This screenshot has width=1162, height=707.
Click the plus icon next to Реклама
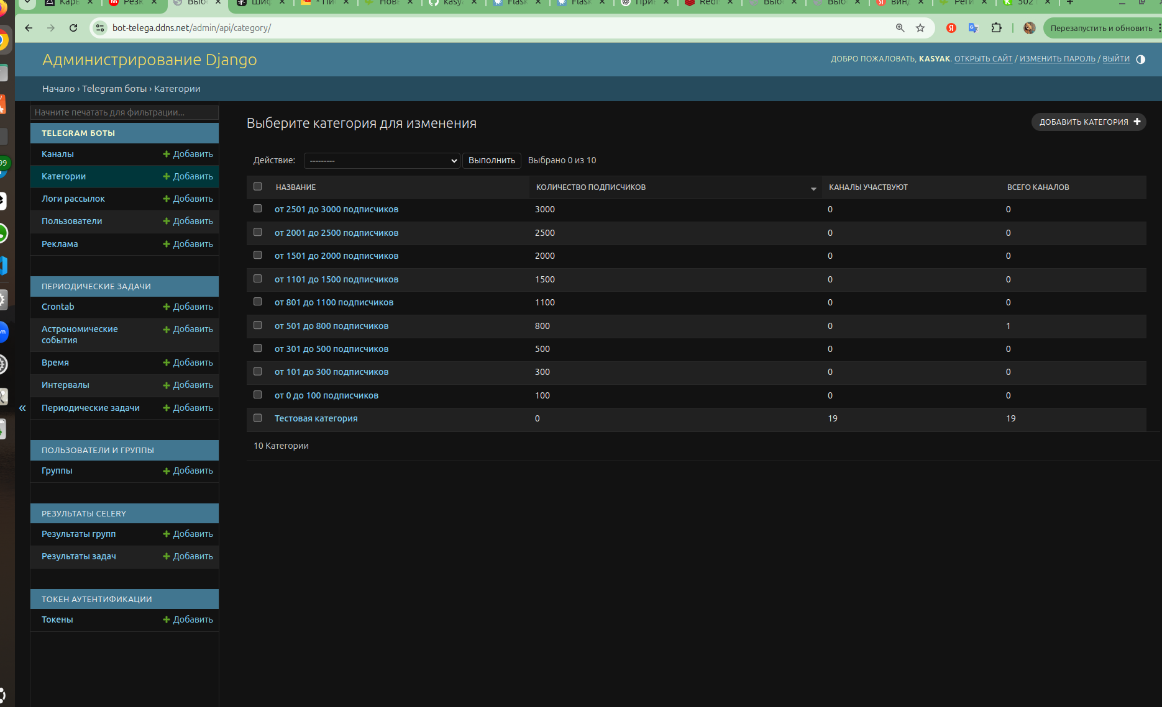tap(166, 244)
